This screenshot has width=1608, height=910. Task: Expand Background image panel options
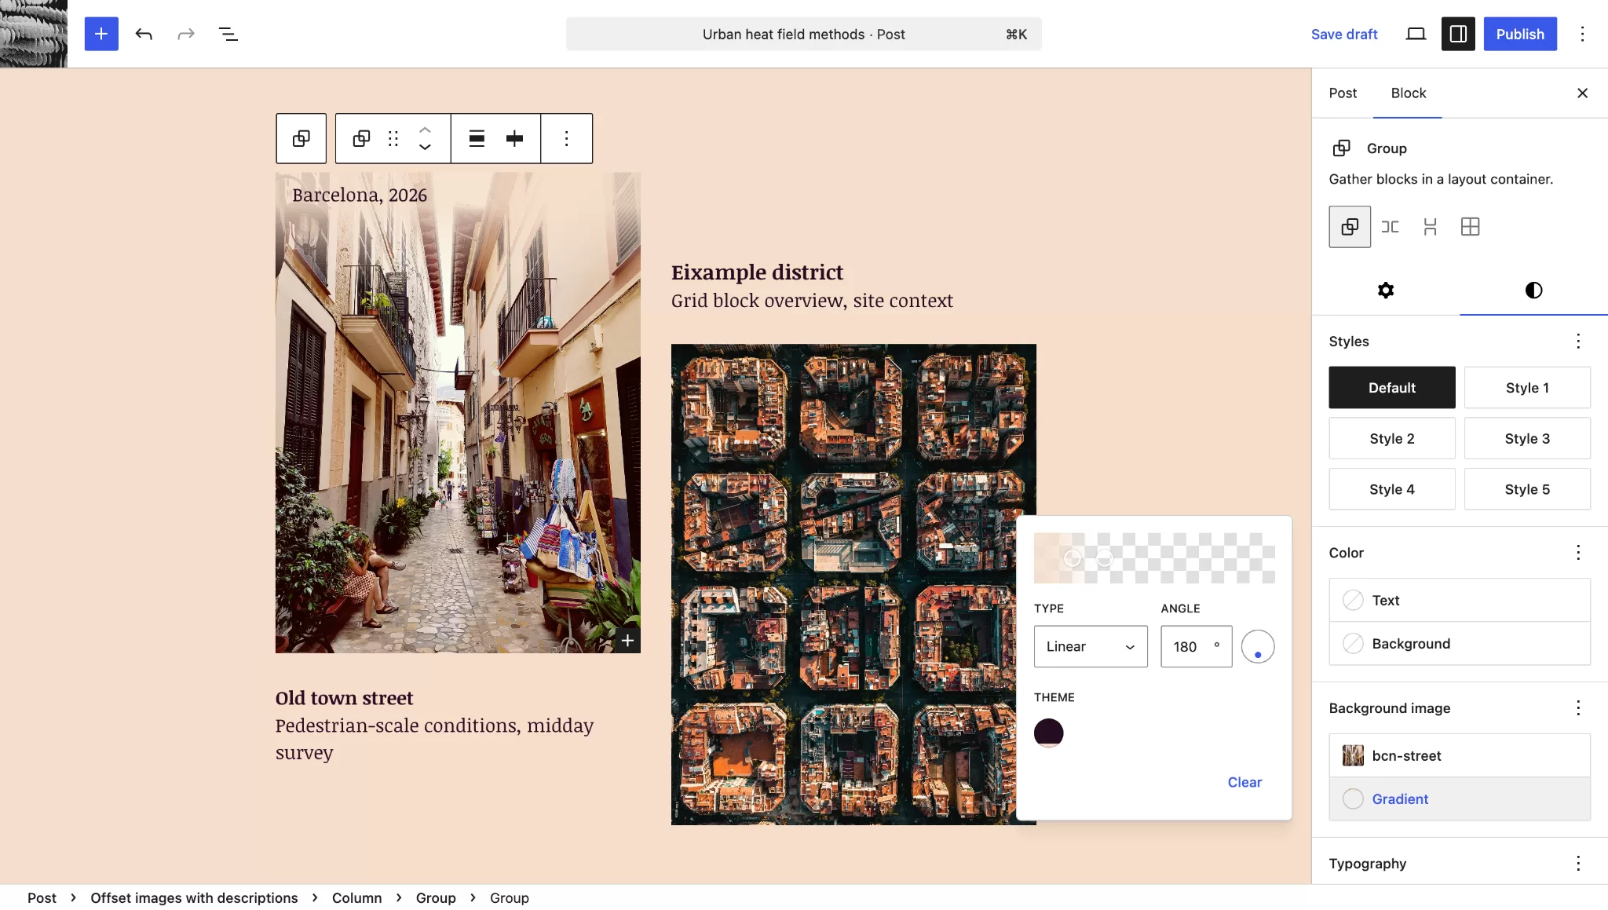(1577, 708)
